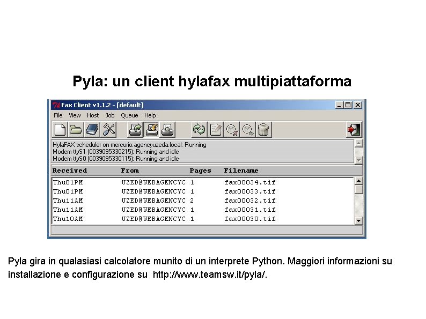Click the fax list scrollbar thumb
Viewport: 426px width, 319px height.
coord(359,189)
